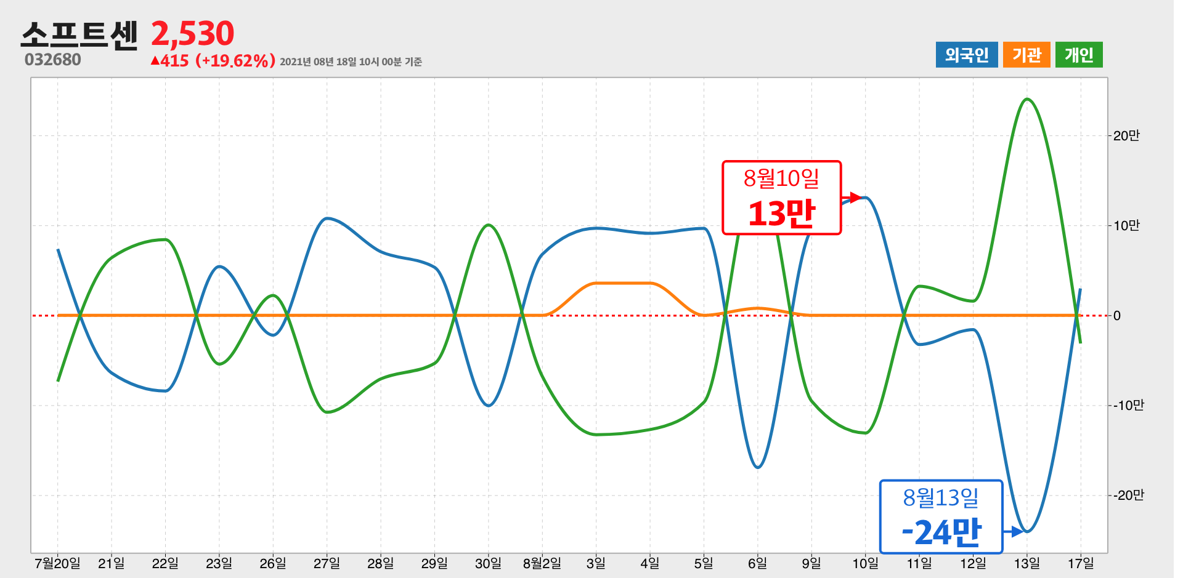The width and height of the screenshot is (1183, 578).
Task: Click the blue line trough at 6일
Action: click(757, 467)
